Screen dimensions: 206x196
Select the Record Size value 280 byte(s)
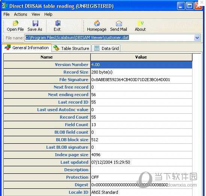point(141,72)
